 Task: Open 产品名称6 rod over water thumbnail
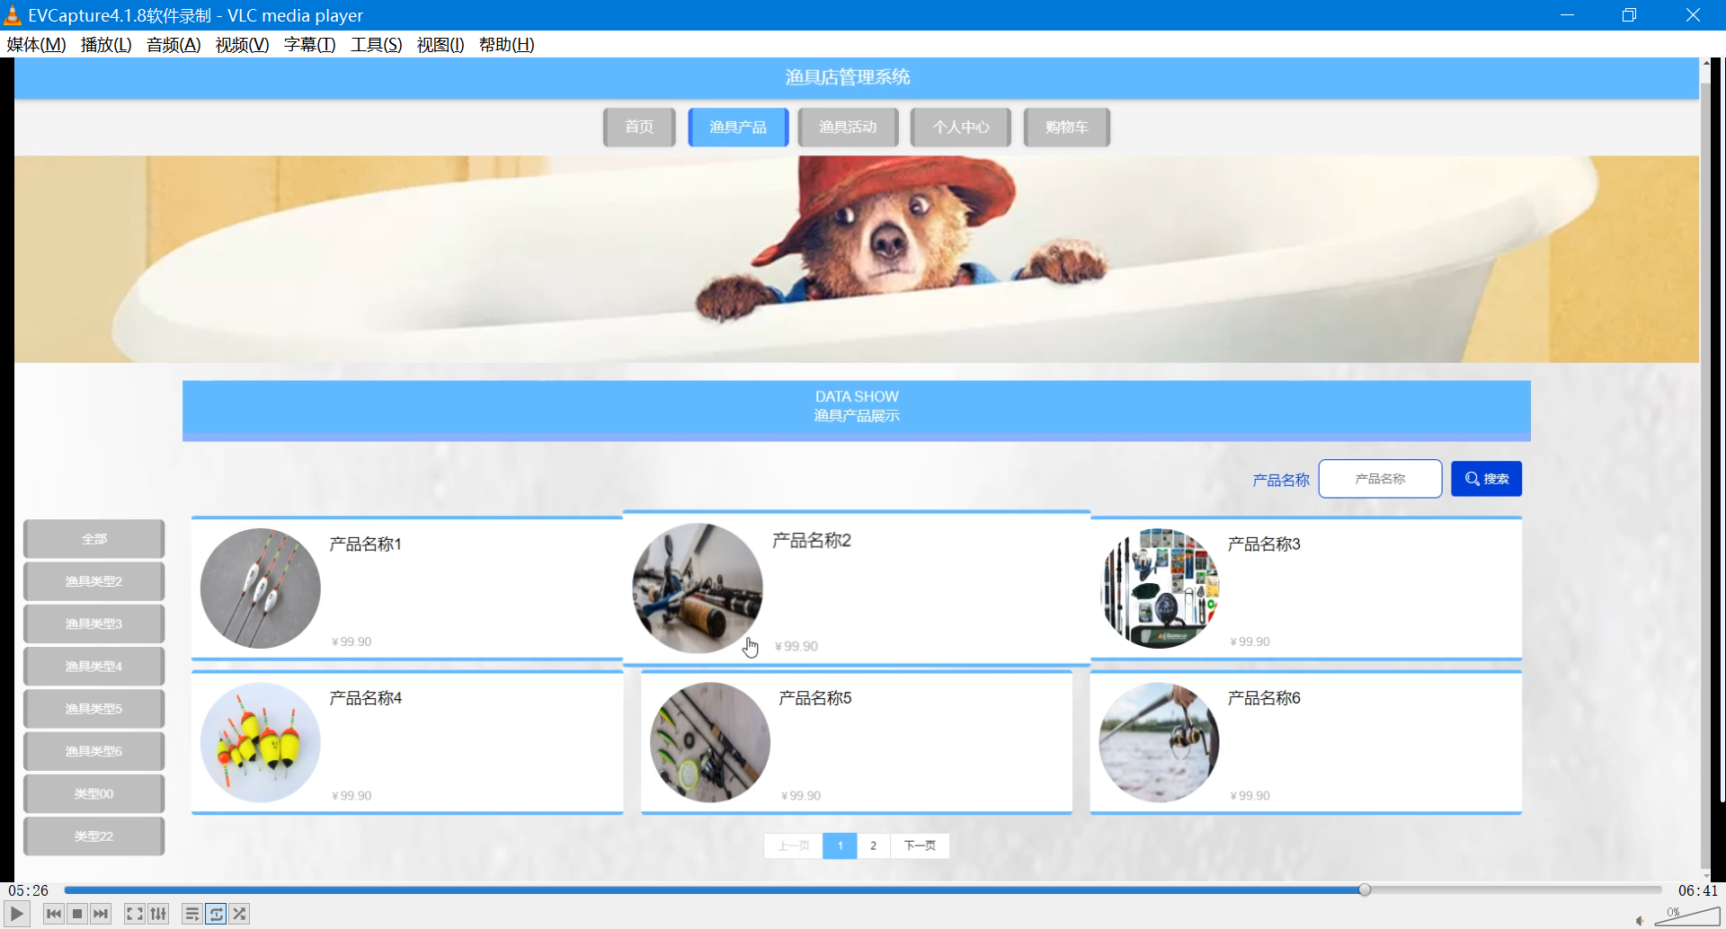[x=1160, y=742]
